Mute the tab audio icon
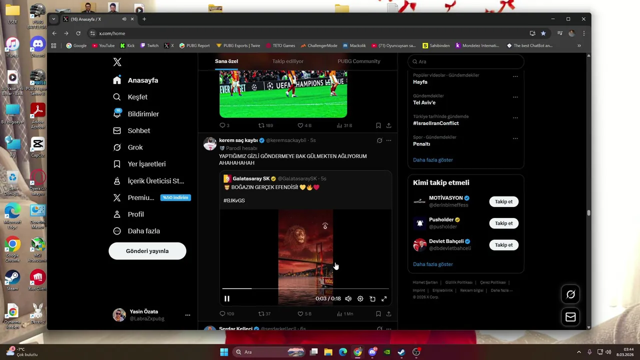 coord(124,19)
